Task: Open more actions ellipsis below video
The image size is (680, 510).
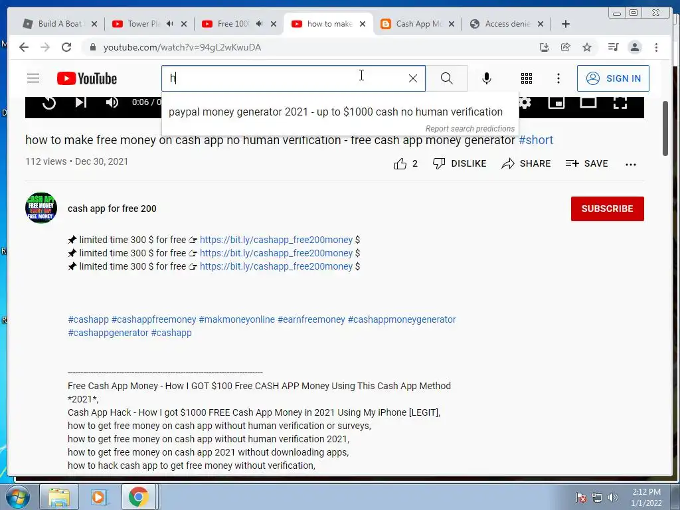Action: coord(631,165)
